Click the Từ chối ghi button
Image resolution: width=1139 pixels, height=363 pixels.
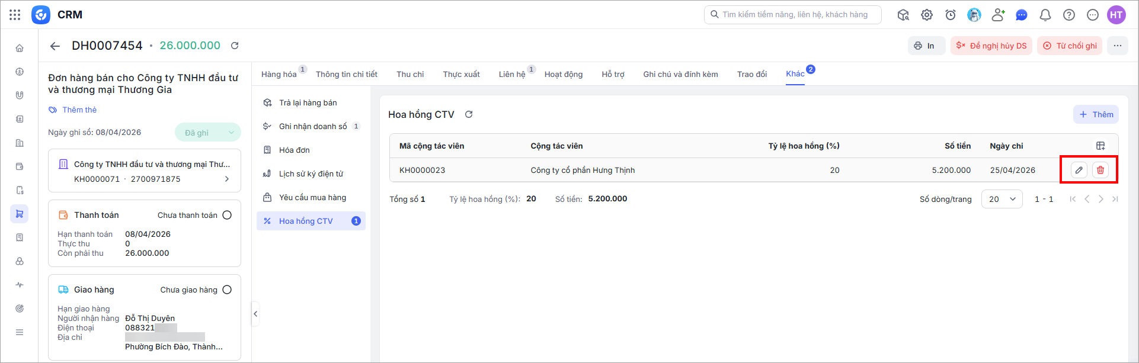pyautogui.click(x=1070, y=46)
